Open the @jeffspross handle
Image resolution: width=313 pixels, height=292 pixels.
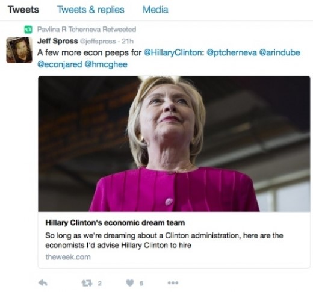[98, 41]
